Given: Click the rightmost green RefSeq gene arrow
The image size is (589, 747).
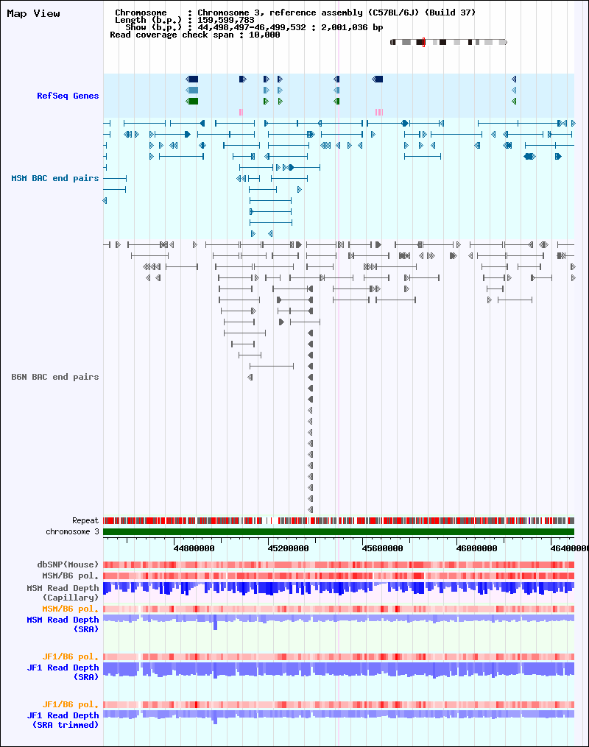Looking at the screenshot, I should (x=514, y=101).
